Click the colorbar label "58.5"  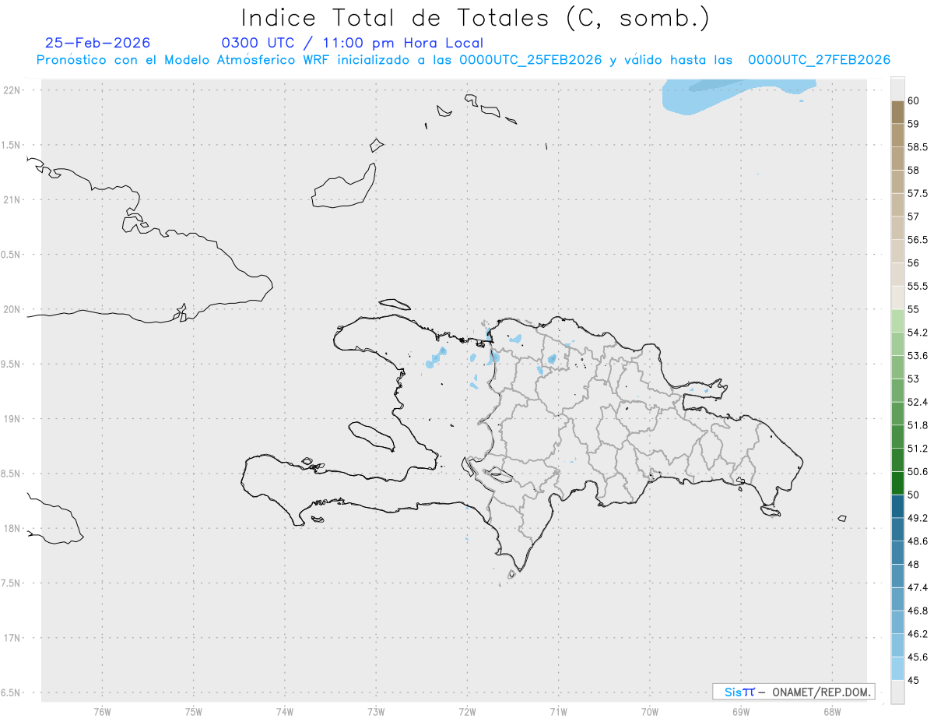click(918, 147)
